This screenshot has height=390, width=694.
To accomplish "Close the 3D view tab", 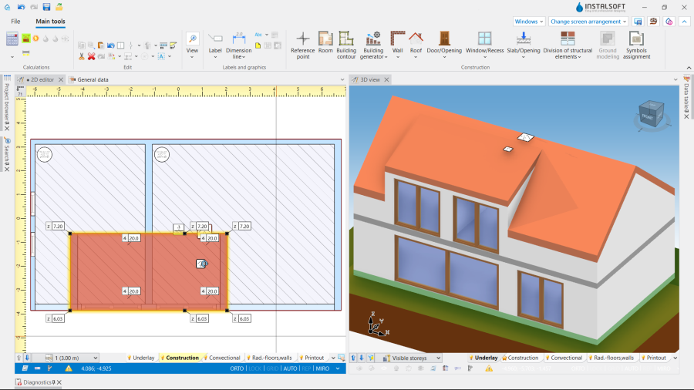I will click(x=386, y=79).
